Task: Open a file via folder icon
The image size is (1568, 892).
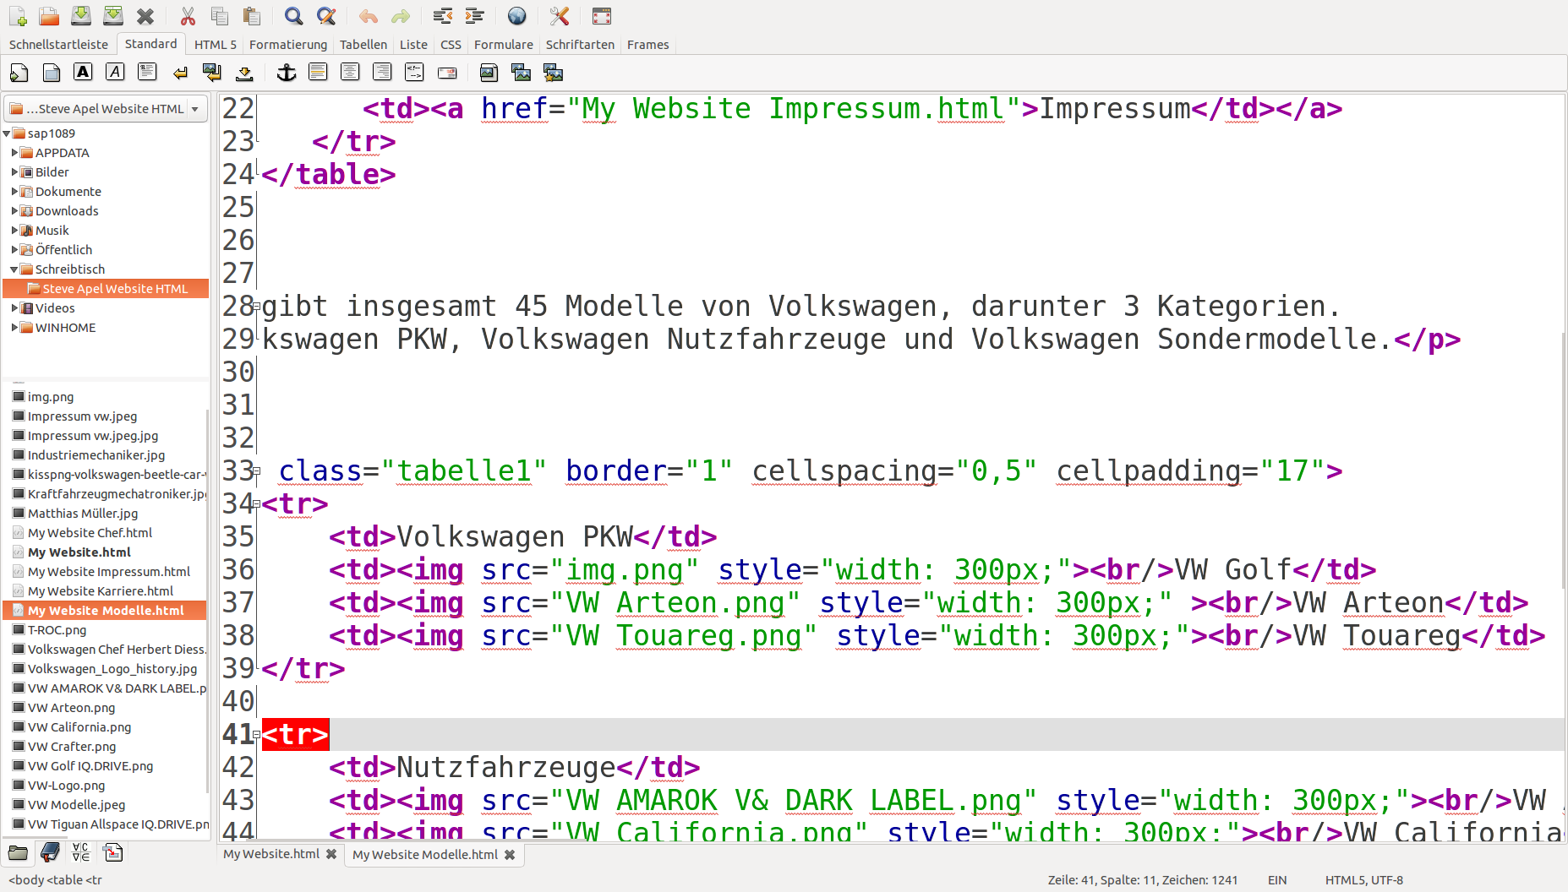Action: point(49,16)
